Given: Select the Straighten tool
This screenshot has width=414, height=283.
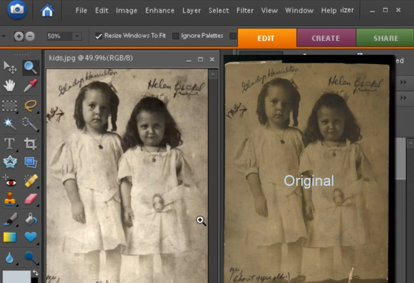Looking at the screenshot, I should point(30,162).
